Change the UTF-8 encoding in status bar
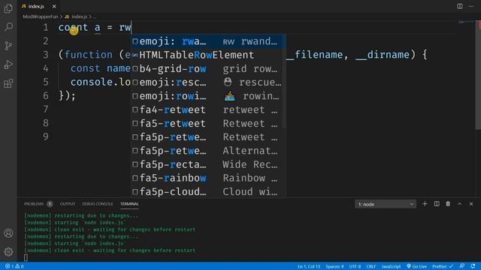 tap(355, 266)
